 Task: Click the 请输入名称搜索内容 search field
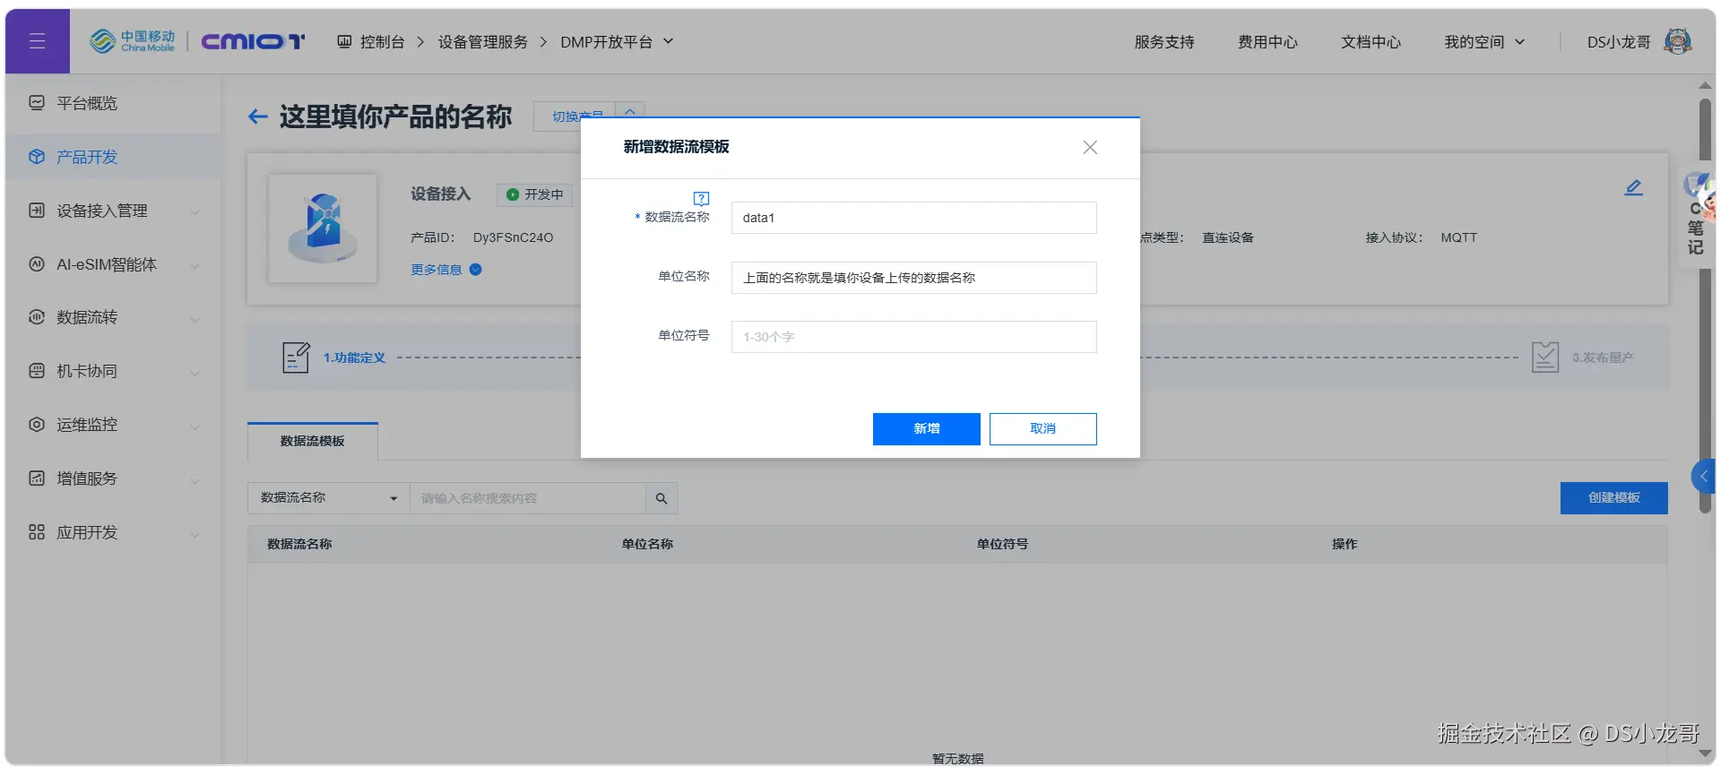[528, 498]
